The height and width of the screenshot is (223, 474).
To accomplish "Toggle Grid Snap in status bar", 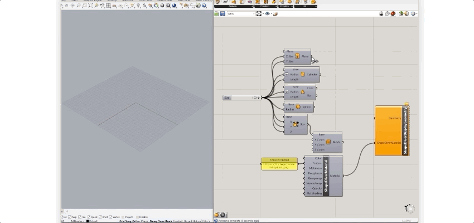I will pos(125,221).
